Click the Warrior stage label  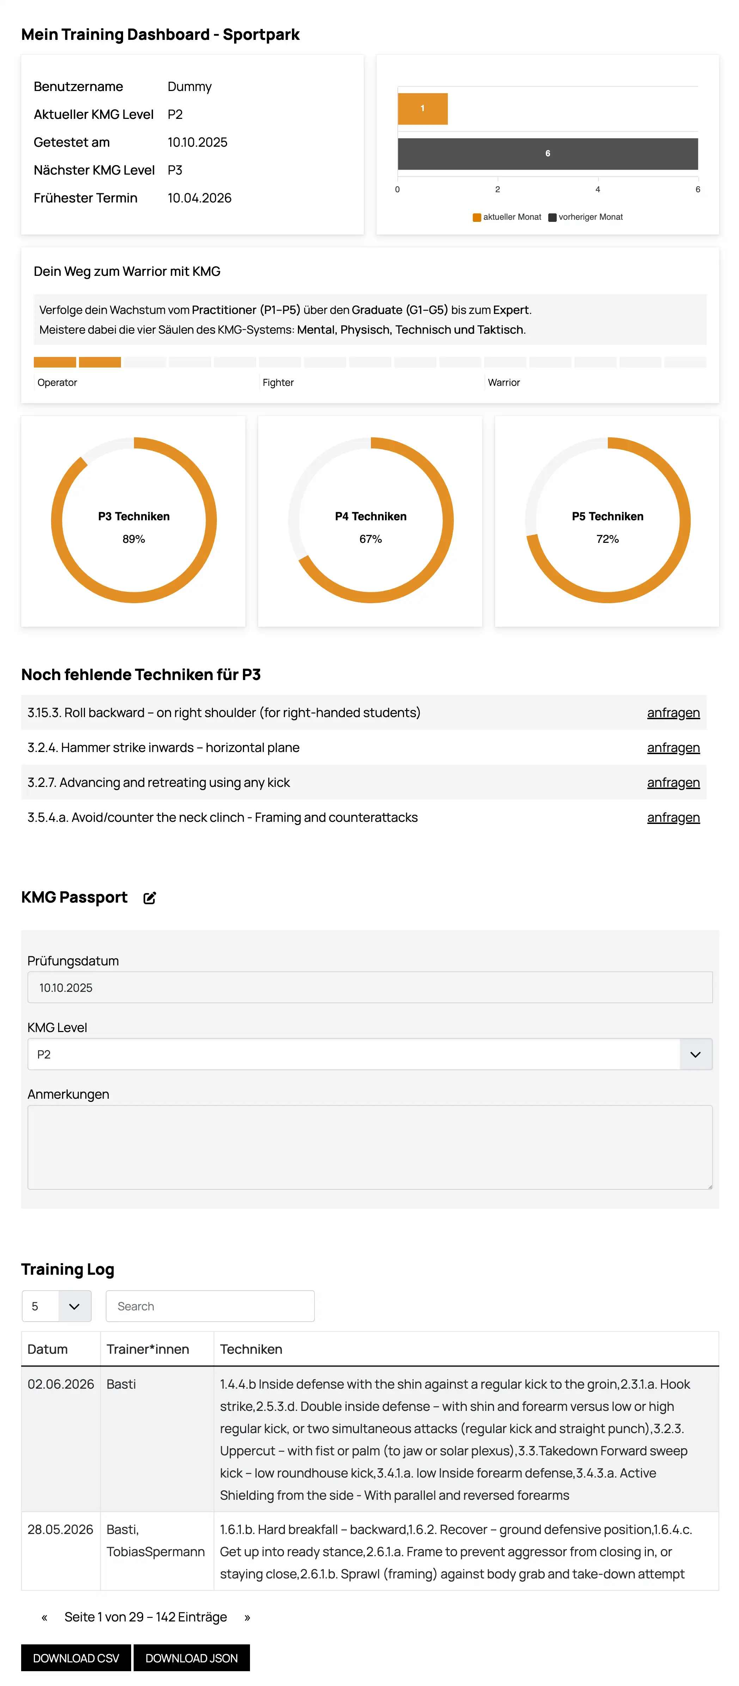(x=503, y=382)
